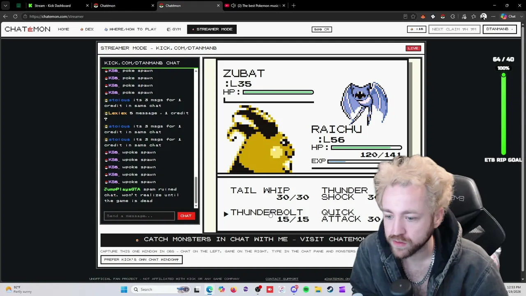Open the tab search dropdown arrow
The width and height of the screenshot is (526, 296).
[5, 6]
